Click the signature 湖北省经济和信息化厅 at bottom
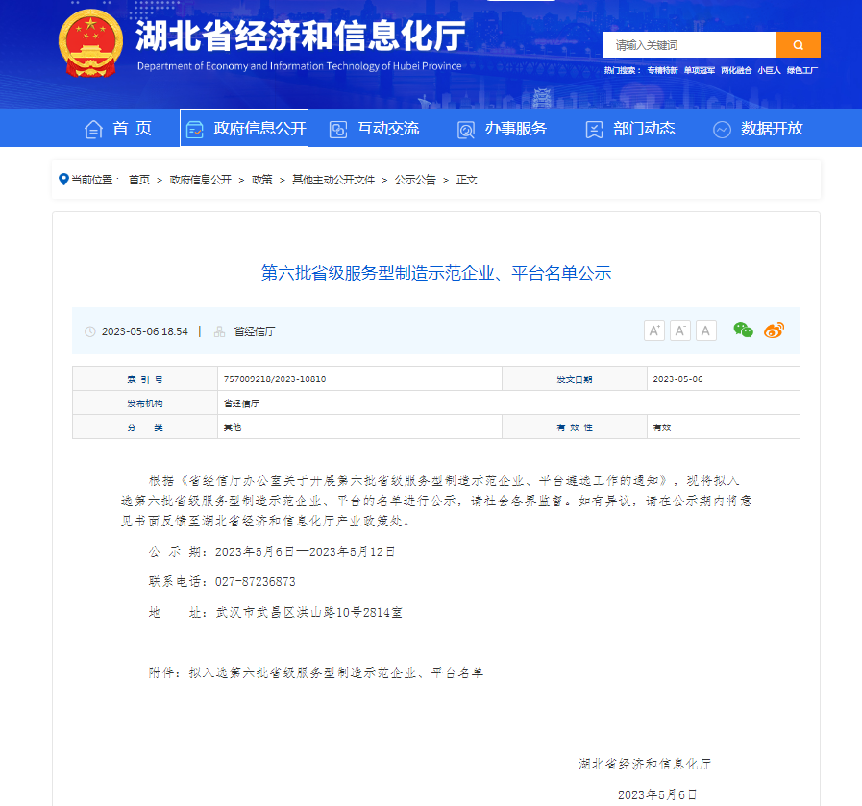This screenshot has height=806, width=862. (645, 764)
